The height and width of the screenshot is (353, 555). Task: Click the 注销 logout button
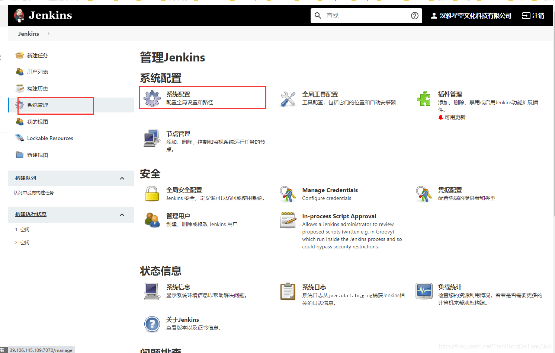tap(533, 16)
